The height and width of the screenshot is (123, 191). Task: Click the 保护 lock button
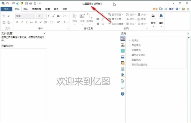click(142, 24)
